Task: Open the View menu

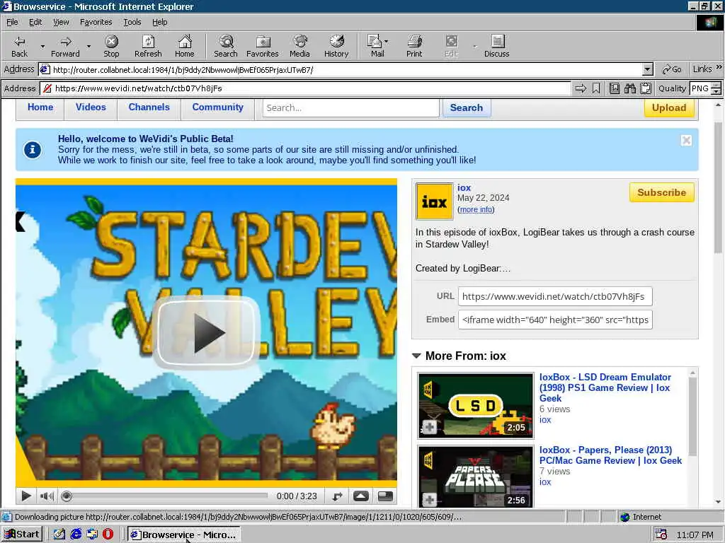Action: tap(61, 22)
